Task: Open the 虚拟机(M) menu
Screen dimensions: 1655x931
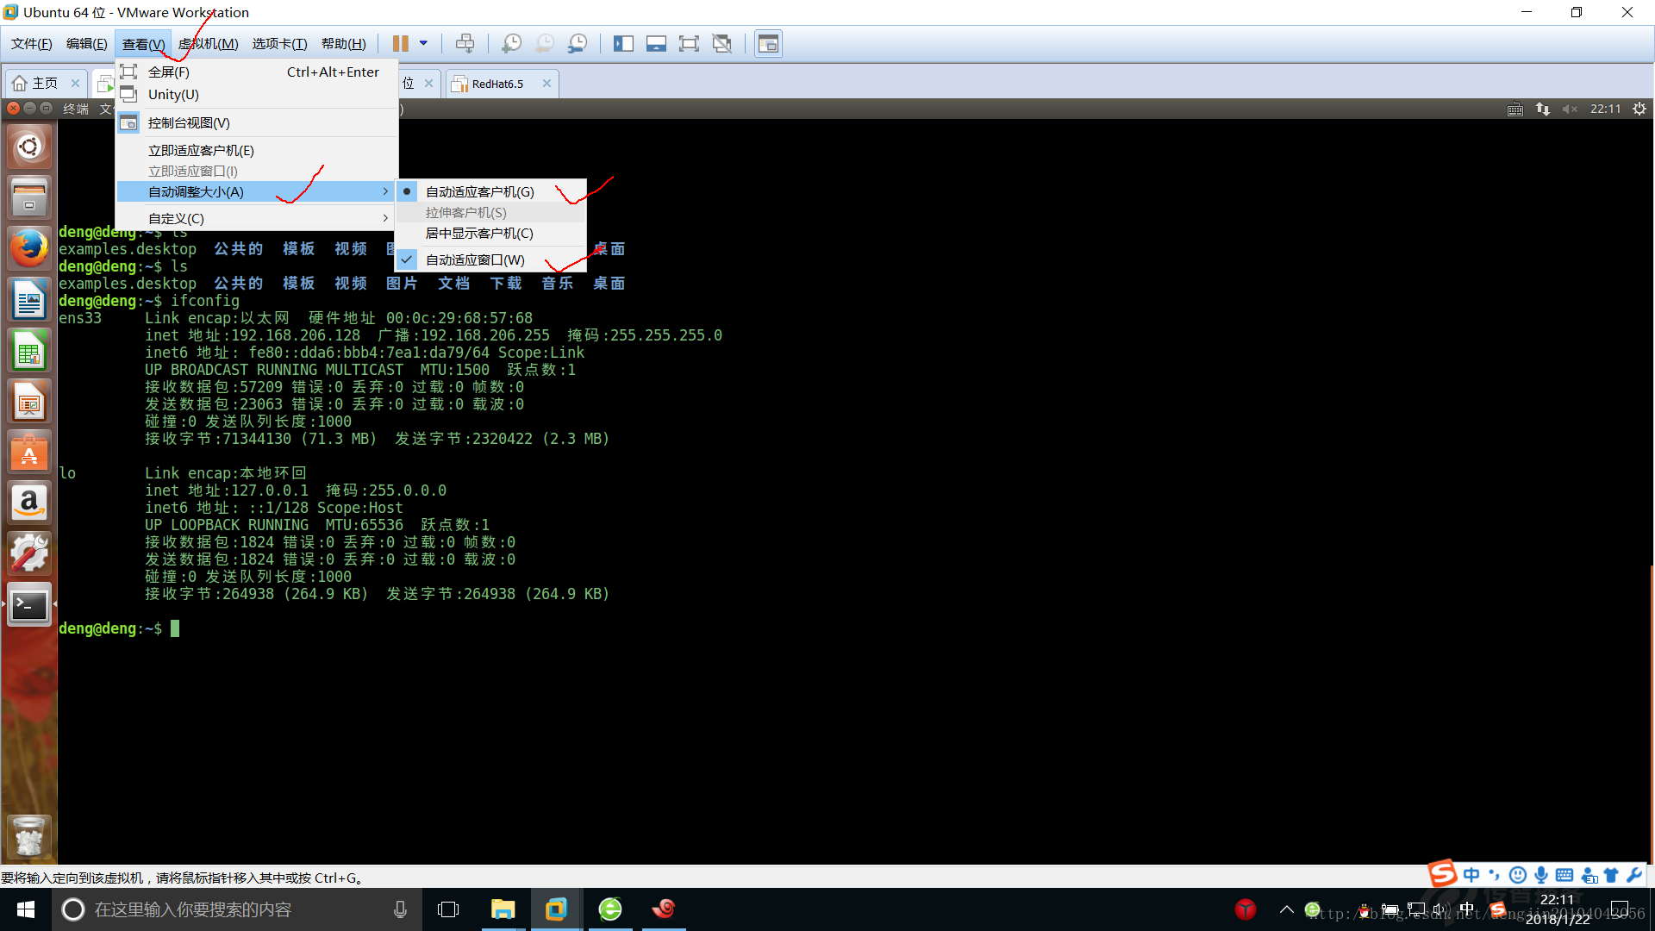Action: click(x=207, y=43)
